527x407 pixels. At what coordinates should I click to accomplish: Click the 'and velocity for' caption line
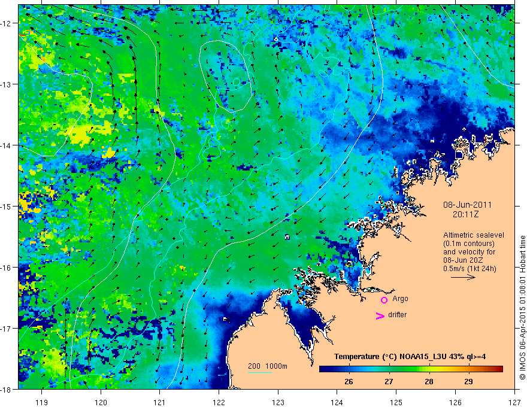pos(469,252)
